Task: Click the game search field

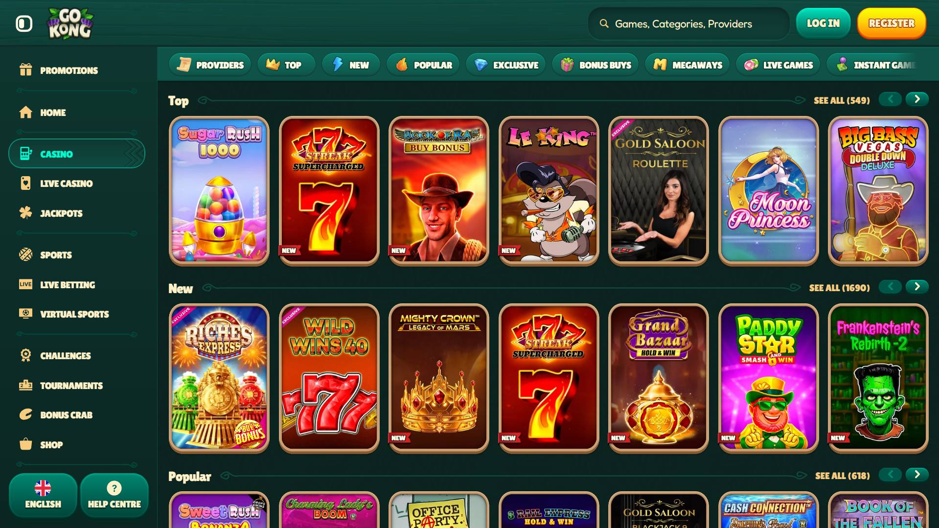Action: coord(689,23)
